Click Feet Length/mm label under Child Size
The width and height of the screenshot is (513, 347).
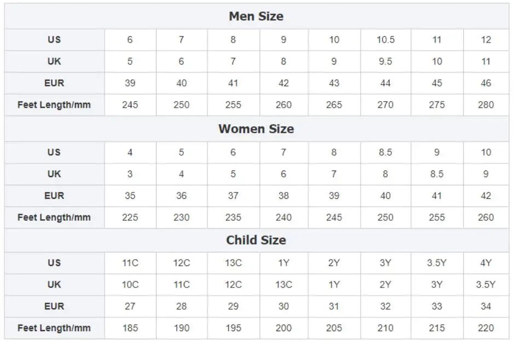54,328
